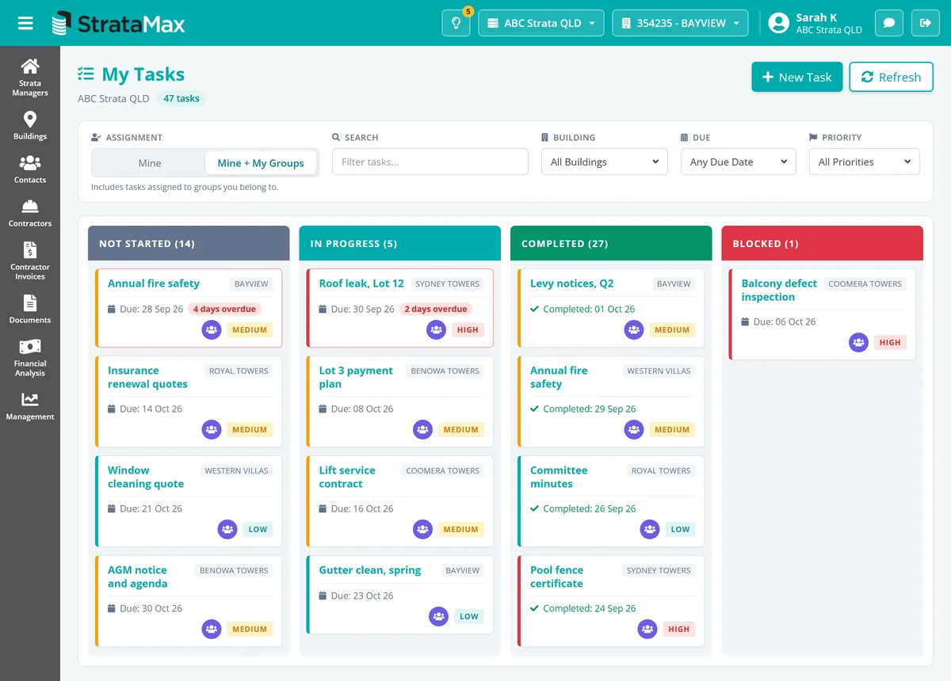Viewport: 951px width, 681px height.
Task: Click the ROYAL TOWERS tag on Committee minutes card
Action: click(661, 470)
